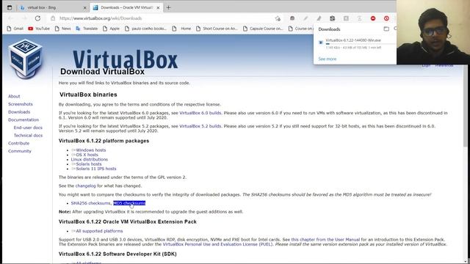Click 'See more' in Downloads panel
The width and height of the screenshot is (470, 264).
click(328, 59)
